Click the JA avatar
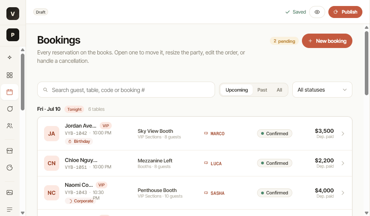 52,134
